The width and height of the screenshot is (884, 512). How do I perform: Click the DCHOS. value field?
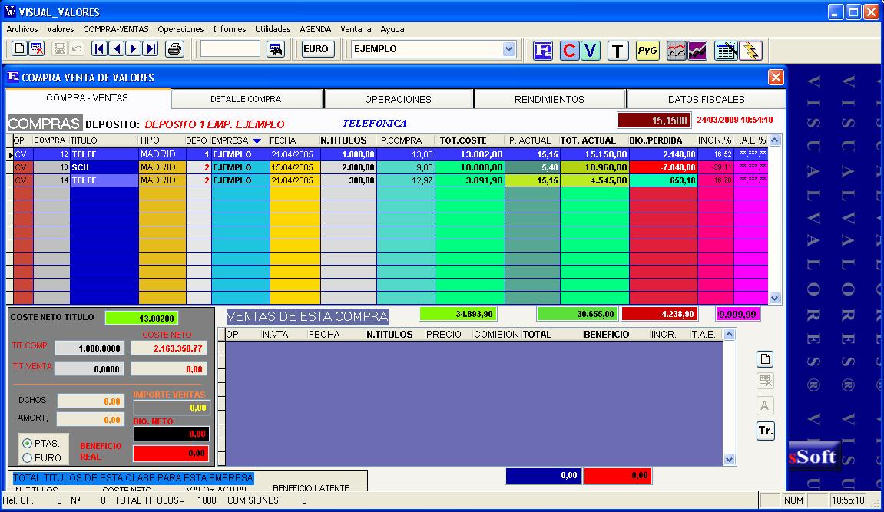pos(91,401)
